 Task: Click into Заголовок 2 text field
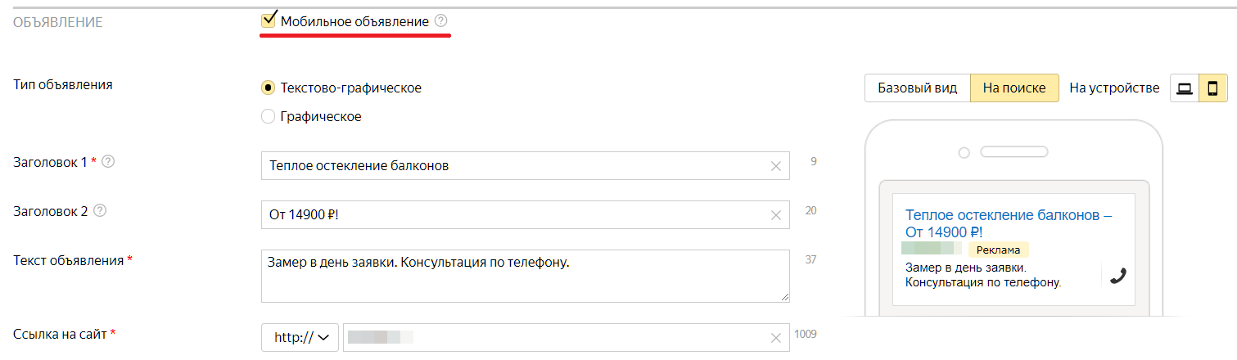pyautogui.click(x=516, y=215)
